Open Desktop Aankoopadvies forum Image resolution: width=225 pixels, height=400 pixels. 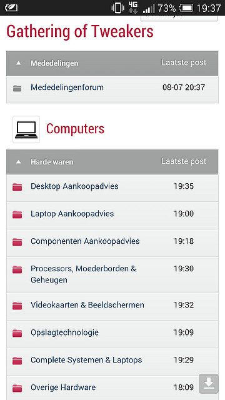point(74,186)
